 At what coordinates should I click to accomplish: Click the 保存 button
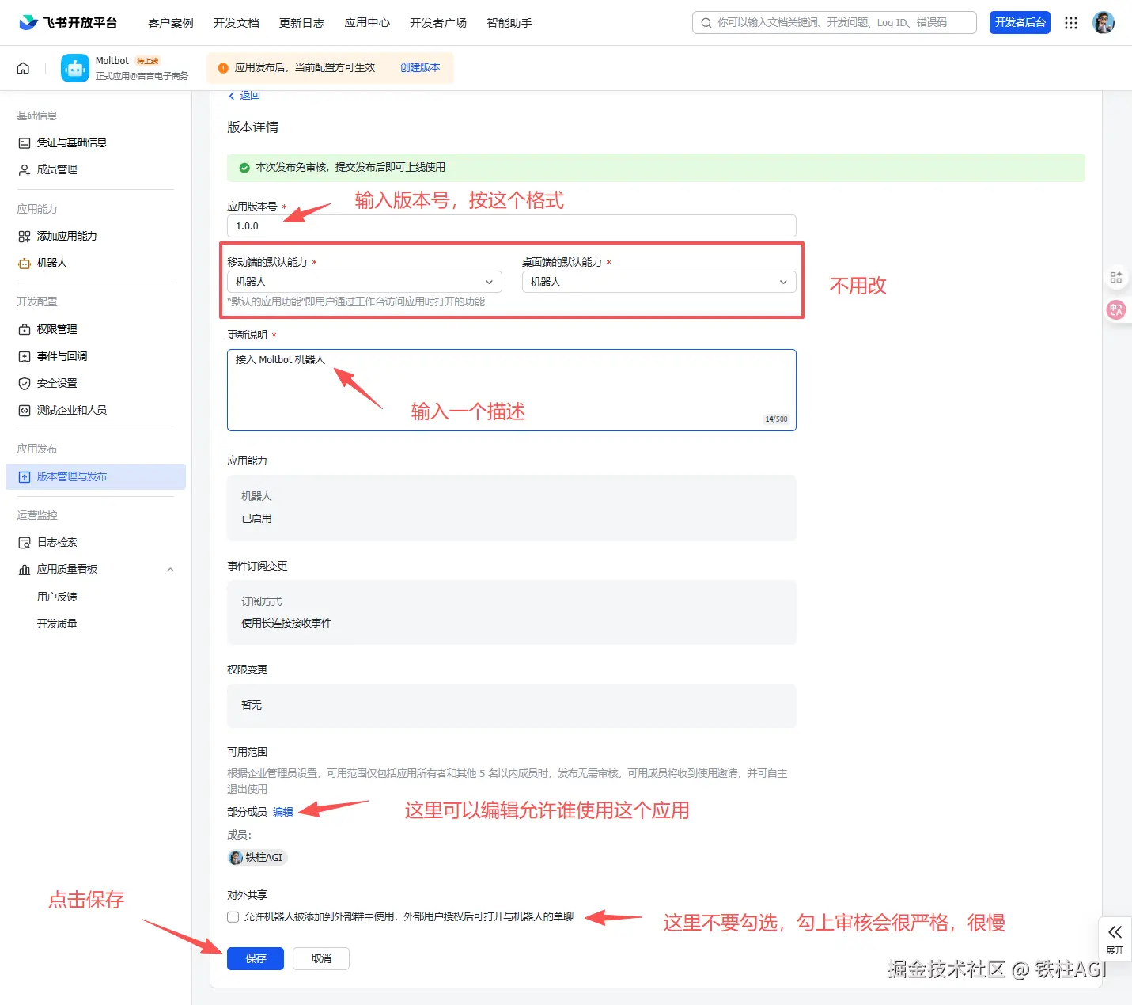click(x=256, y=958)
